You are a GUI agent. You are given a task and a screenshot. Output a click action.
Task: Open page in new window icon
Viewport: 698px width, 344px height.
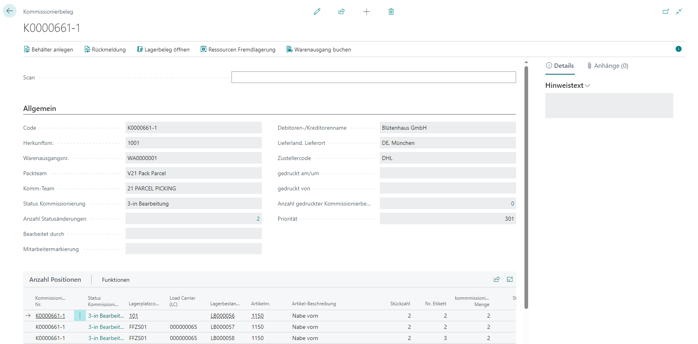point(666,12)
